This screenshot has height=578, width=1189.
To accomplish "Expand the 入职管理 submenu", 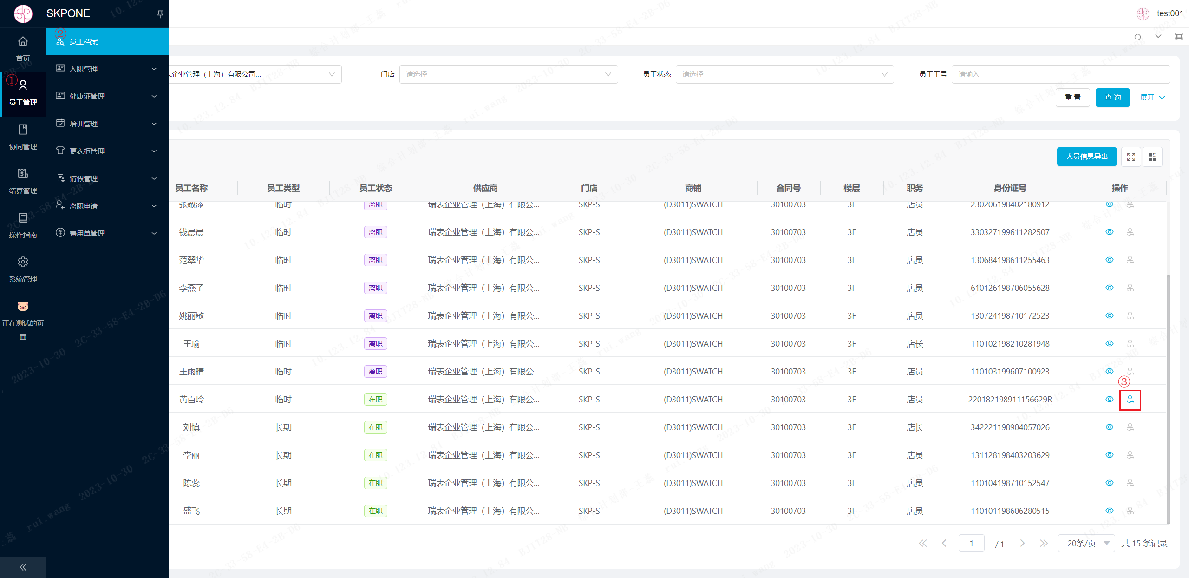I will click(107, 69).
